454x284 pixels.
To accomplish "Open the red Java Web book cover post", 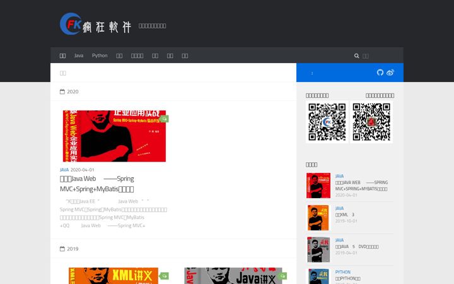I will 114,136.
